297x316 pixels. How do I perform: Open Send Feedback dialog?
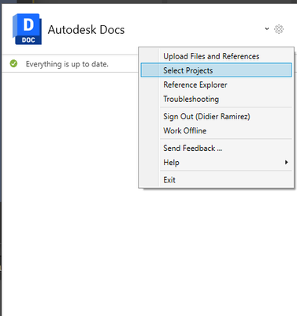point(216,148)
